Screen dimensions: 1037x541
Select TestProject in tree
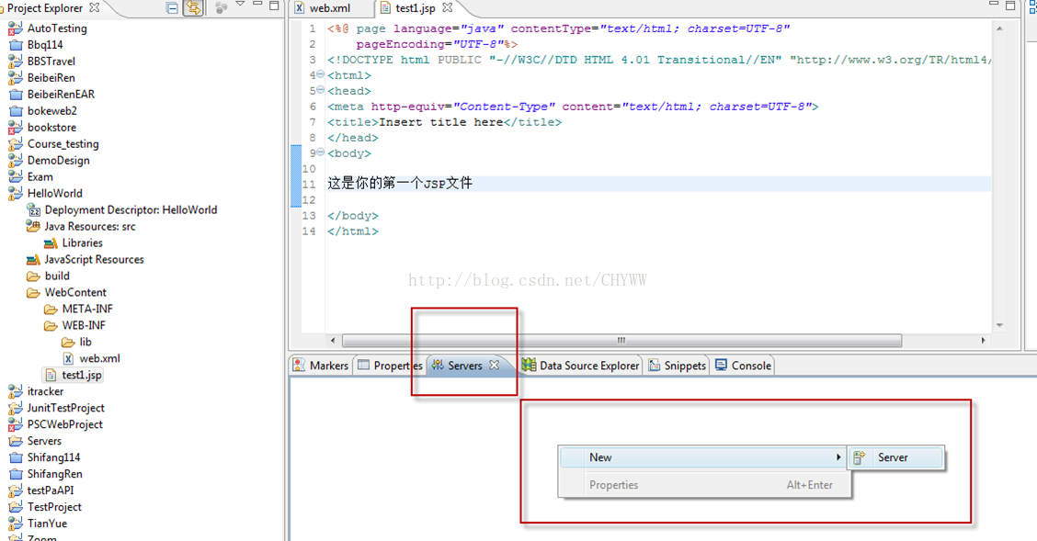(x=54, y=507)
